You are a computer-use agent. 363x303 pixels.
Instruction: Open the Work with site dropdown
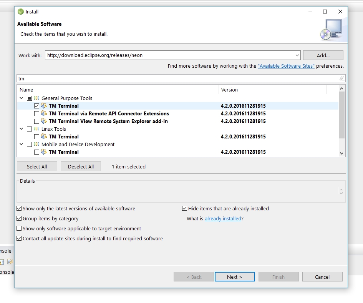(297, 55)
